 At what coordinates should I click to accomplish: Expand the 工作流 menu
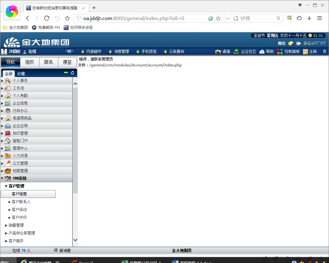point(37,88)
